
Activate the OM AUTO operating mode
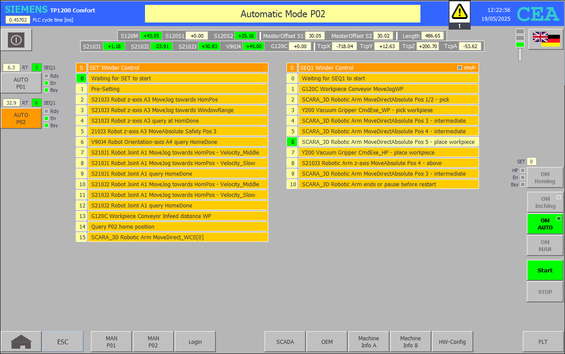[x=545, y=224]
